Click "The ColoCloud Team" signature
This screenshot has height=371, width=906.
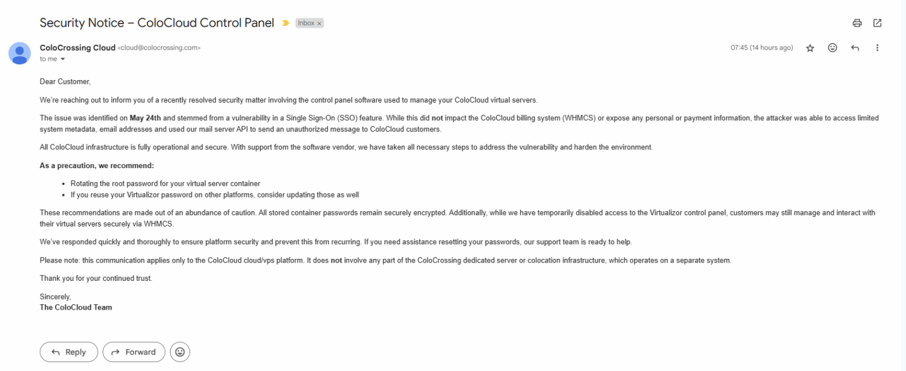[75, 307]
